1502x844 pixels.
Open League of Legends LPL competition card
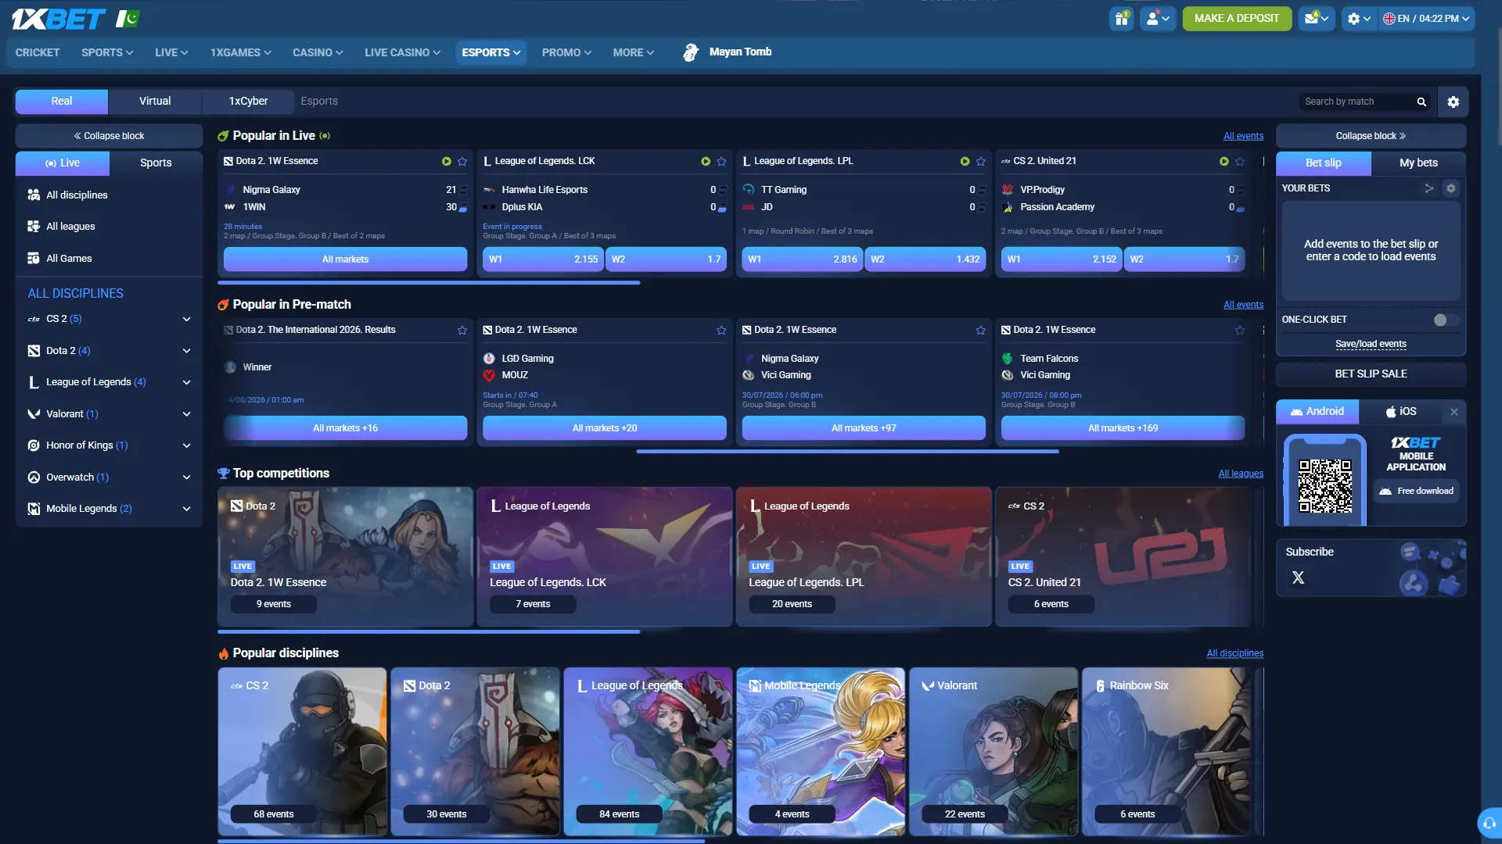pos(864,557)
